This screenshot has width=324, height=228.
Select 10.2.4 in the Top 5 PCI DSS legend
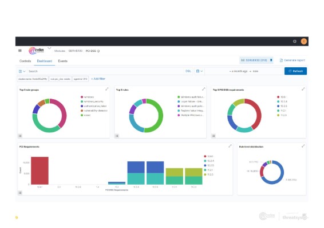[282, 101]
